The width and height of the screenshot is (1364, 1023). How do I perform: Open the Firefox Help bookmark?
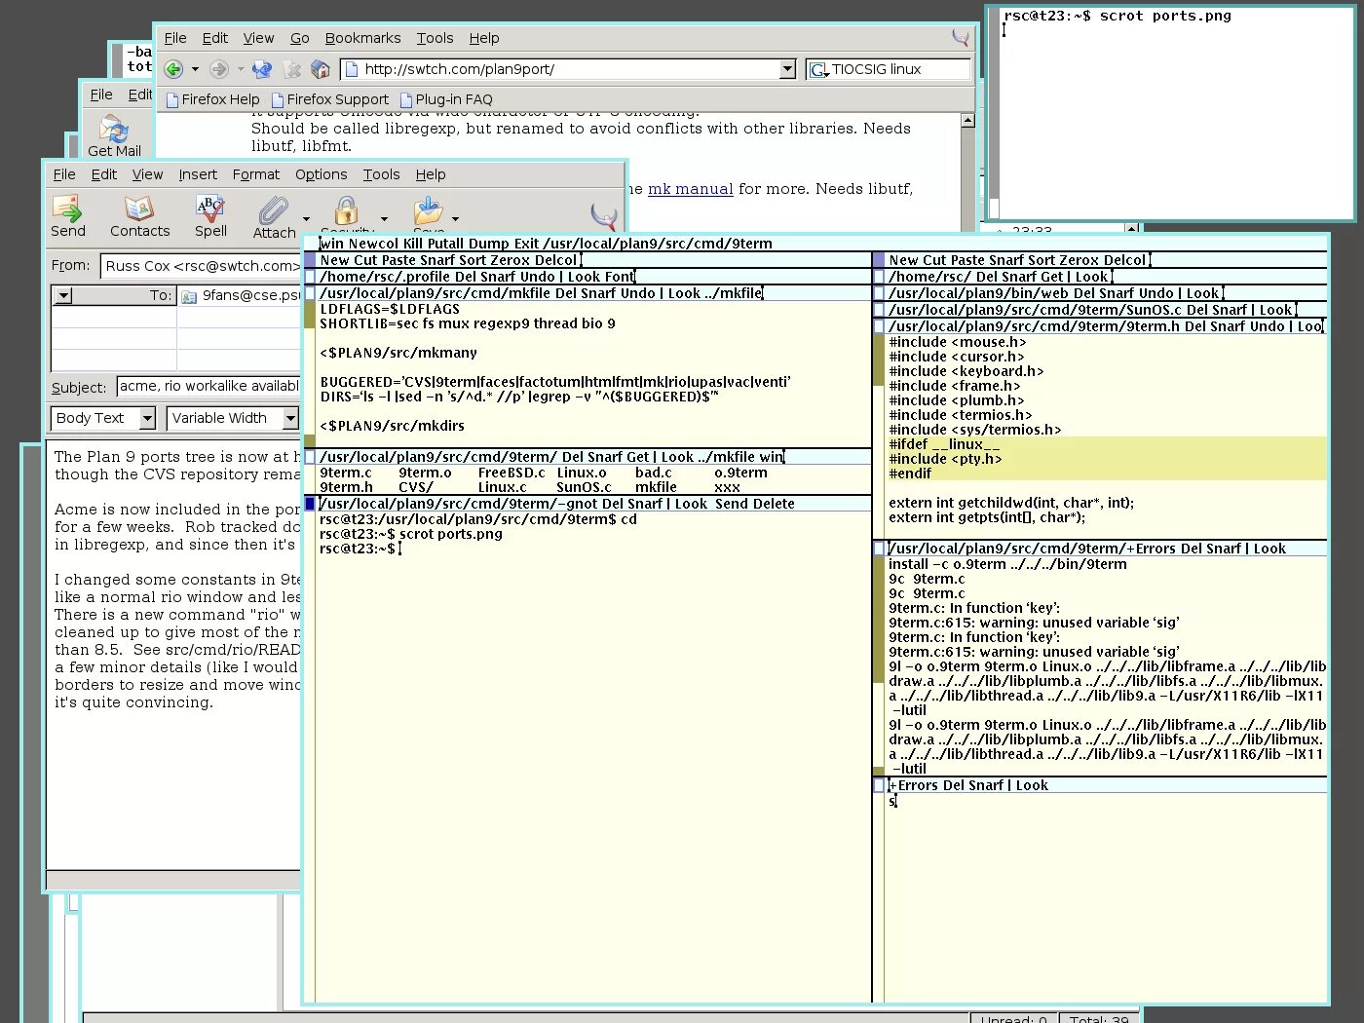coord(212,99)
